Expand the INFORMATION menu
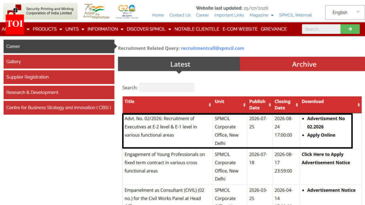 tap(105, 29)
